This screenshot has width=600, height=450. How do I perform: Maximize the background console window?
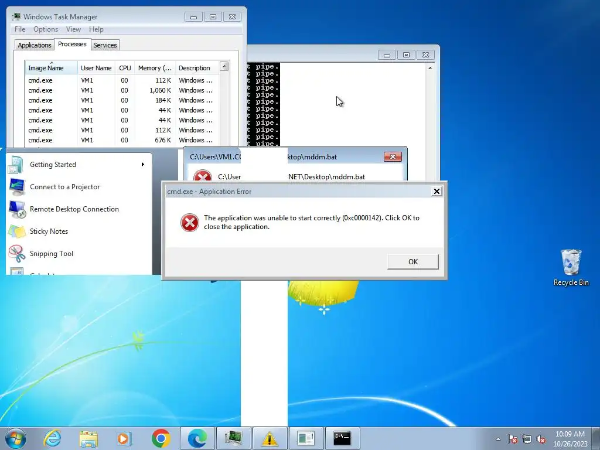click(406, 54)
